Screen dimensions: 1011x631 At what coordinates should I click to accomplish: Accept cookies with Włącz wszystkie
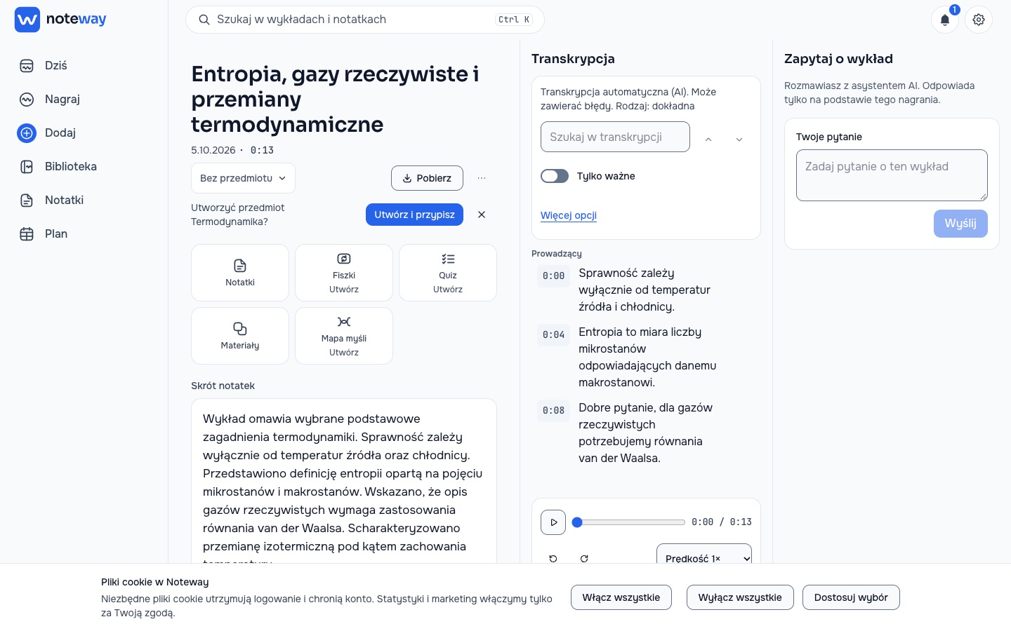621,597
